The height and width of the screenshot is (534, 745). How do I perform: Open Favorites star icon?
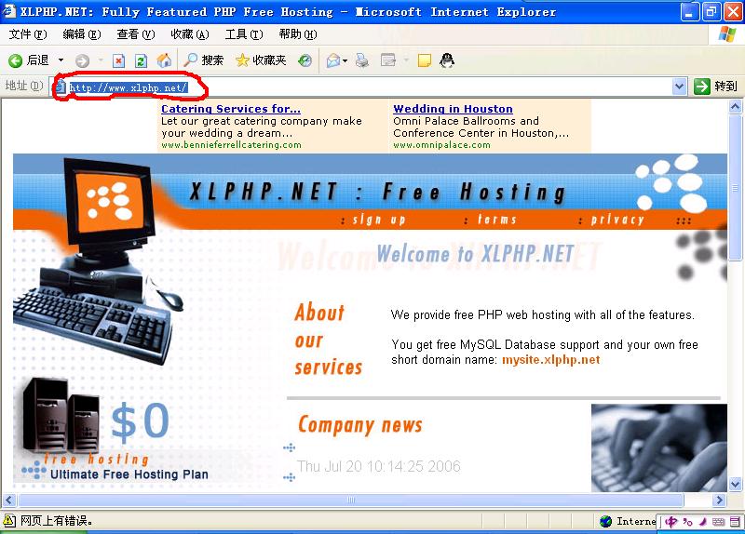click(242, 60)
